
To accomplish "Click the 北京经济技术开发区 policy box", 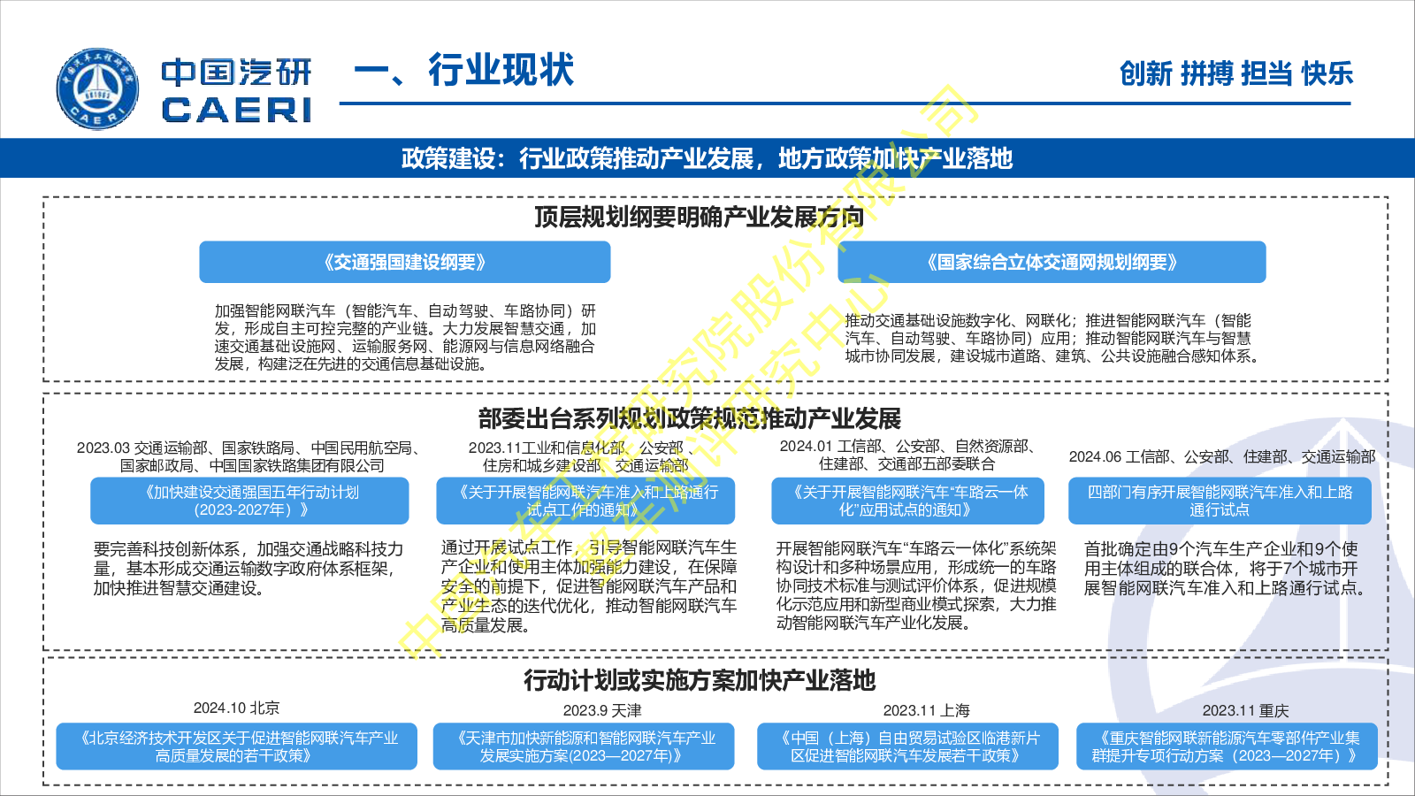I will click(x=237, y=746).
